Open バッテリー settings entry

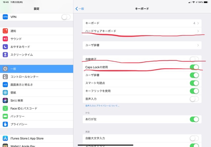tap(37, 116)
